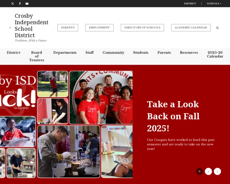Screen dimensions: 230x184
Task: Click the Employment button
Action: (99, 28)
